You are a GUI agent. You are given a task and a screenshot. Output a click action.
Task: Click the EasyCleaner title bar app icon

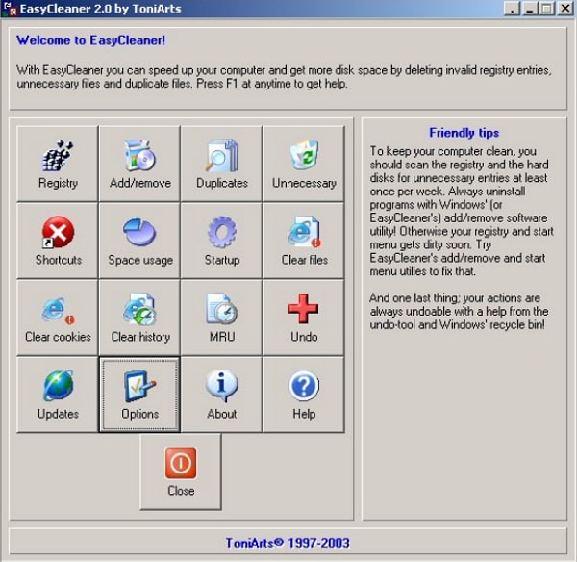pos(10,9)
